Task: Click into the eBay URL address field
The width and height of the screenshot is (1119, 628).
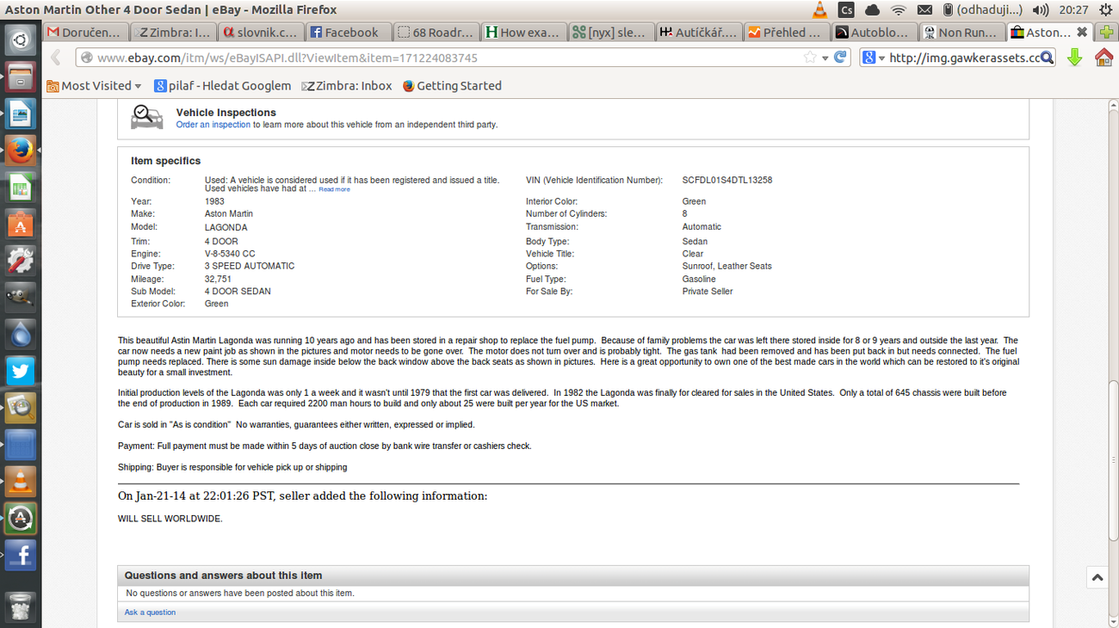Action: pyautogui.click(x=430, y=58)
